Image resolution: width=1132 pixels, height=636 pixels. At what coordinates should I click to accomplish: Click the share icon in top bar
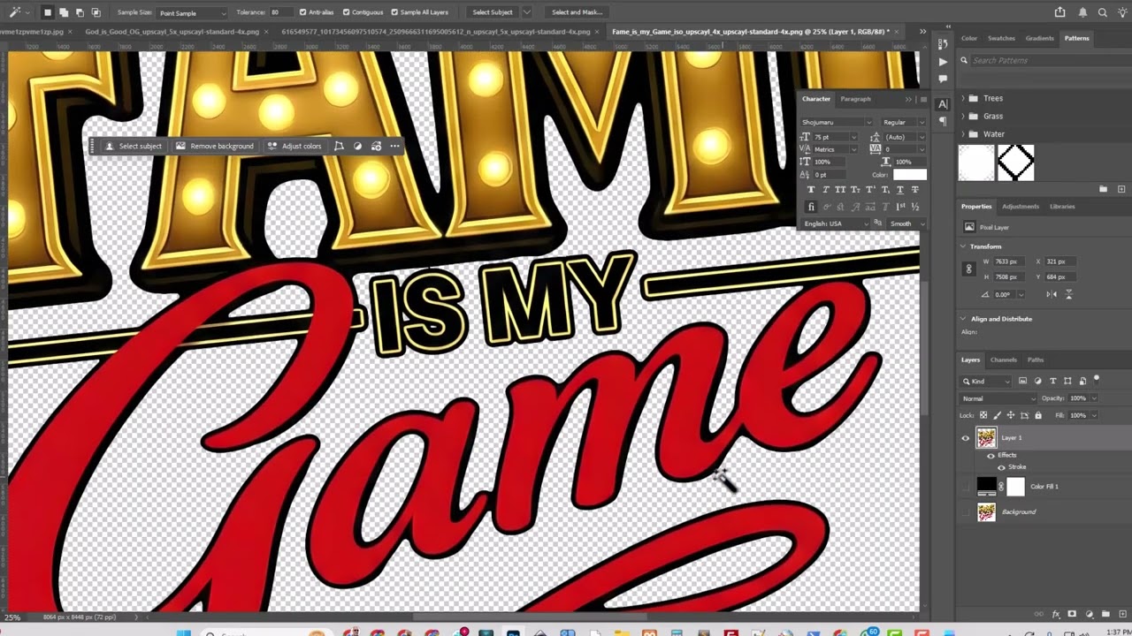point(1060,12)
